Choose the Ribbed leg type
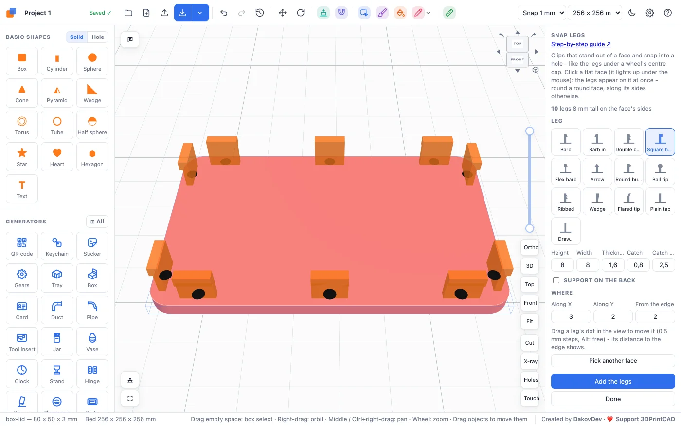The image size is (681, 426). (x=566, y=202)
